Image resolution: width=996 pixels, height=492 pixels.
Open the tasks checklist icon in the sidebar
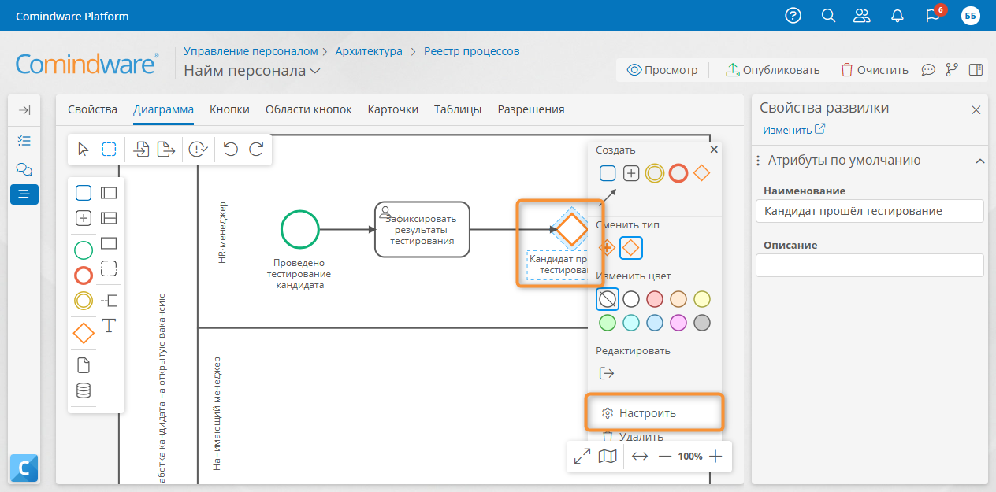[24, 141]
